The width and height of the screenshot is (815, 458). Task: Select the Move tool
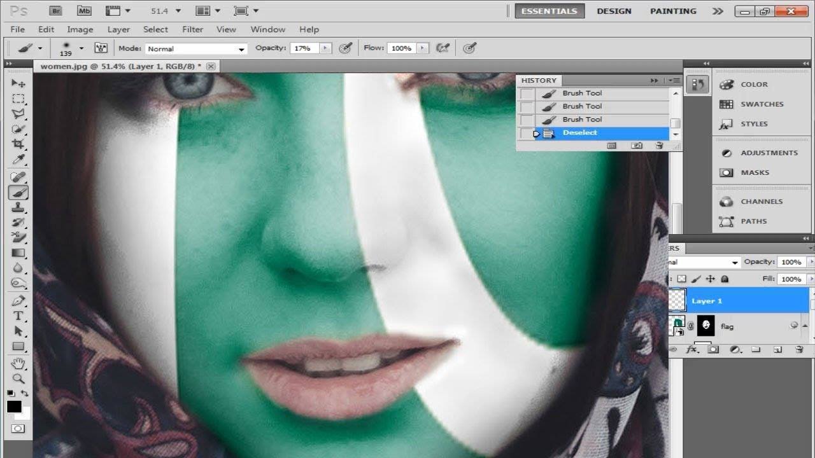coord(18,83)
